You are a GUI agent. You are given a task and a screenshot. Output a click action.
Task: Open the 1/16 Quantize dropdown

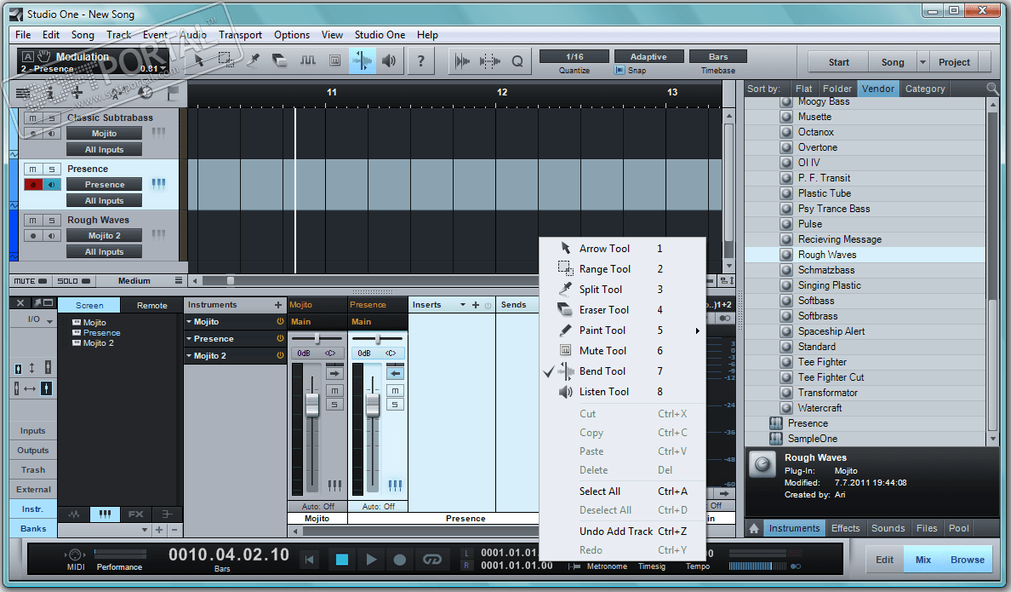574,57
